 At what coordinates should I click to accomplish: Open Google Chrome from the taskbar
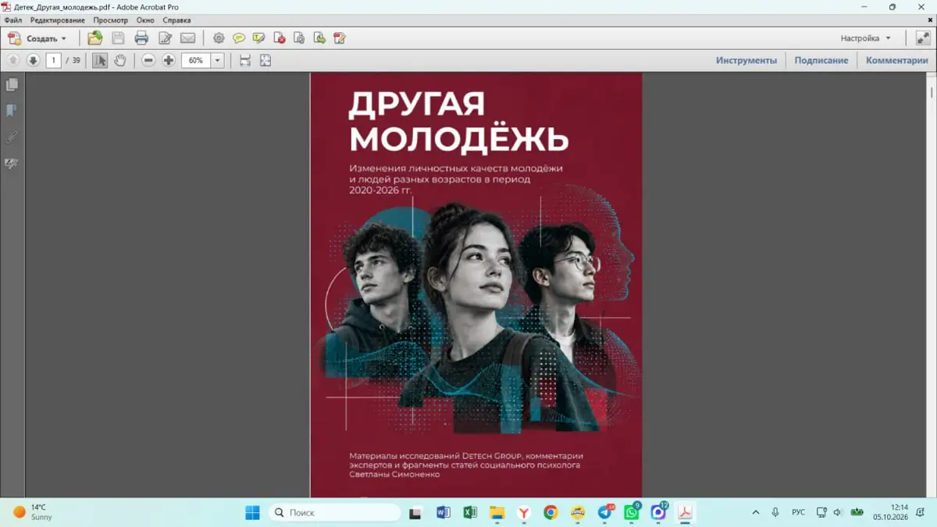(550, 512)
